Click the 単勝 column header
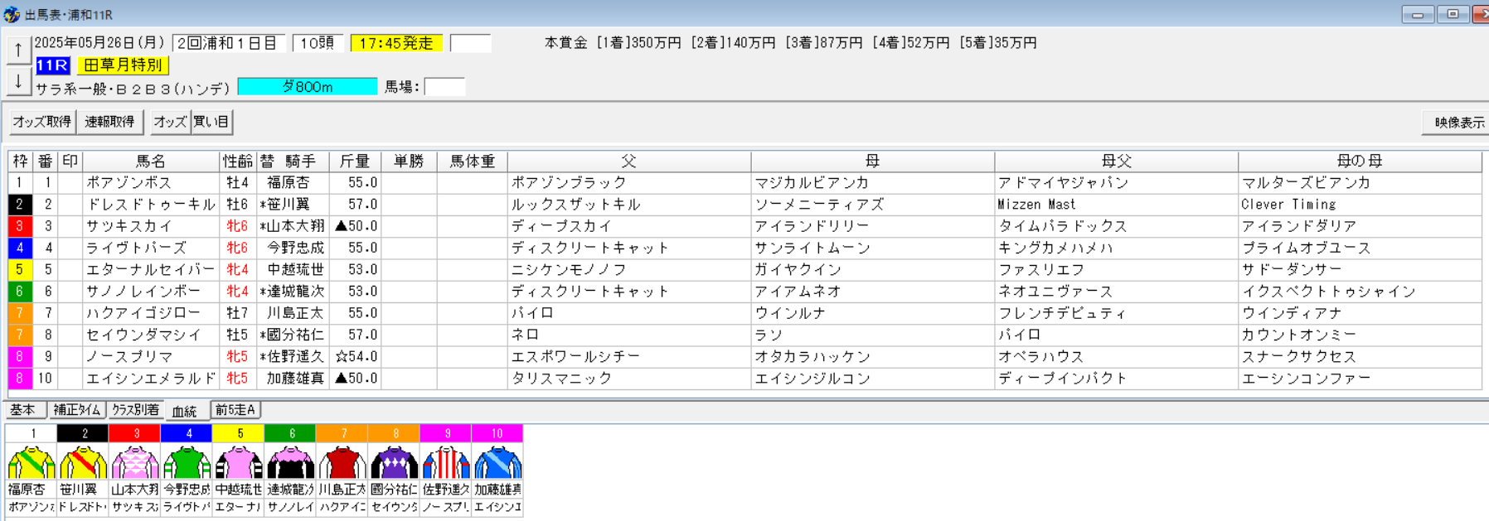 click(409, 162)
